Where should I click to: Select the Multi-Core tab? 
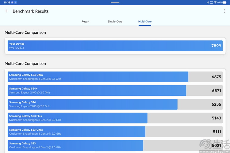click(x=145, y=21)
